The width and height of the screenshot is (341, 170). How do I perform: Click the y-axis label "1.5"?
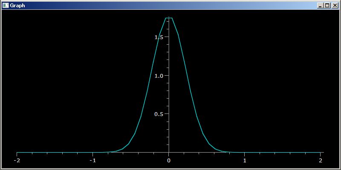[159, 37]
